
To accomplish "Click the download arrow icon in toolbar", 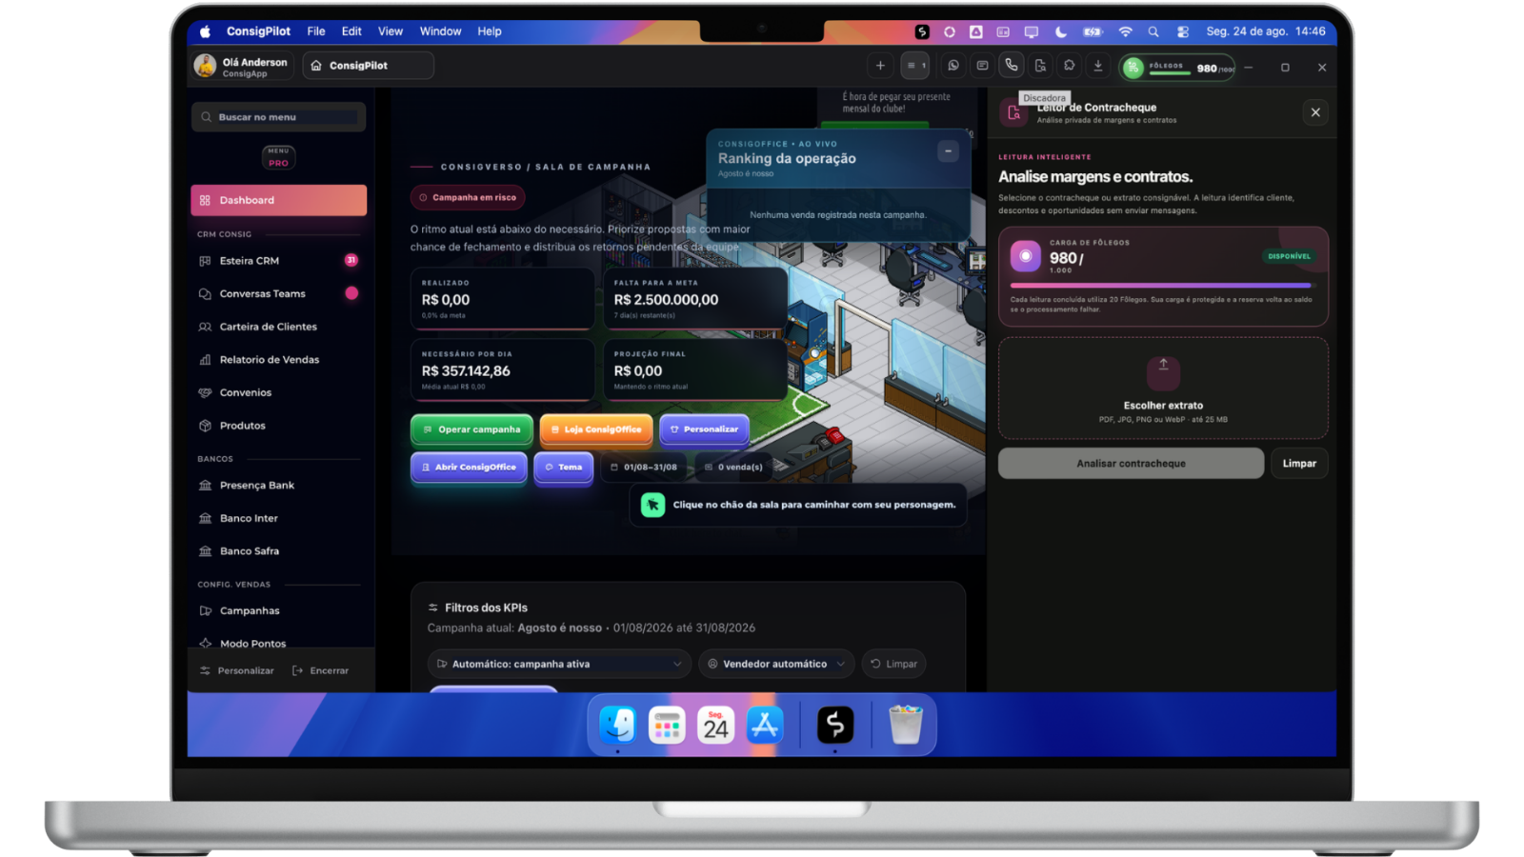I will [x=1097, y=66].
